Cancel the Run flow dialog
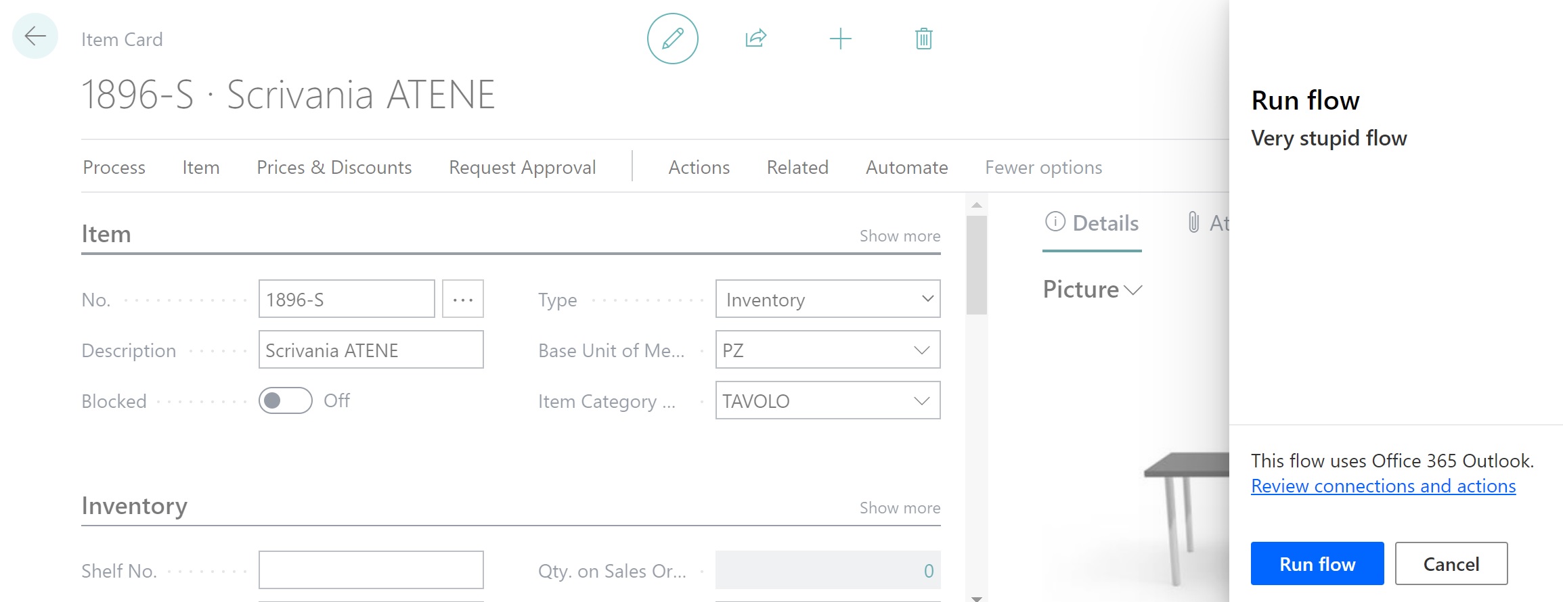Screen dimensions: 1563x602 coord(1451,563)
